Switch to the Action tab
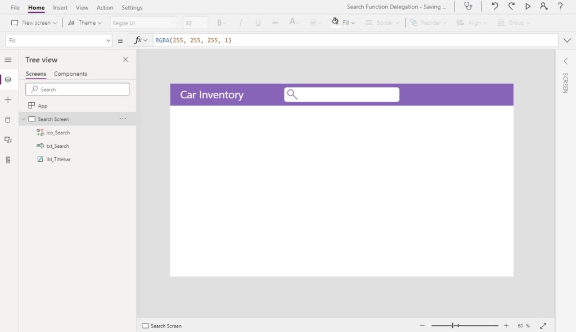Screen dimensions: 576x332 105,7
